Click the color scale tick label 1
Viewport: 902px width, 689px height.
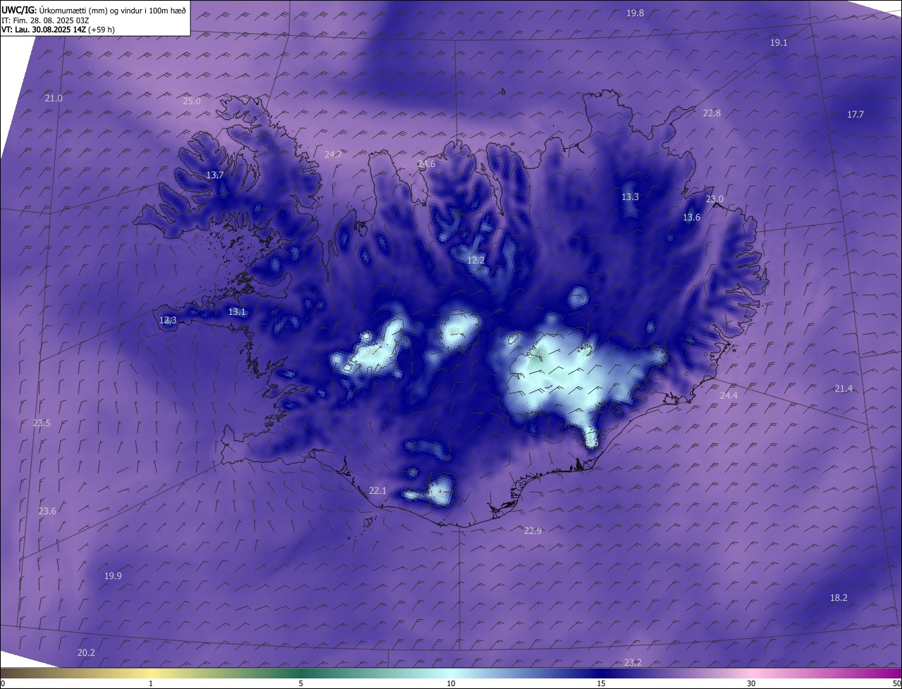click(x=151, y=683)
